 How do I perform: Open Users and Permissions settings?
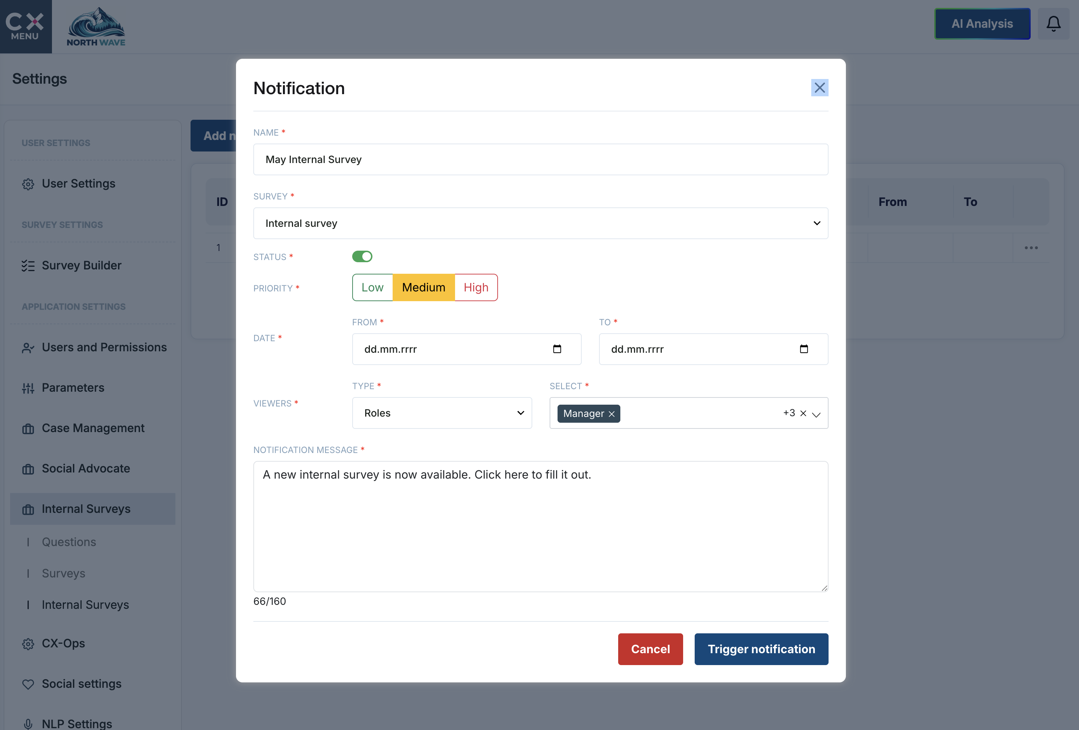pyautogui.click(x=104, y=347)
